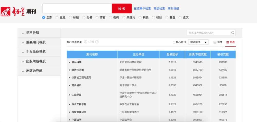Open 期刊导航 link
The image size is (257, 122).
[x=173, y=8]
